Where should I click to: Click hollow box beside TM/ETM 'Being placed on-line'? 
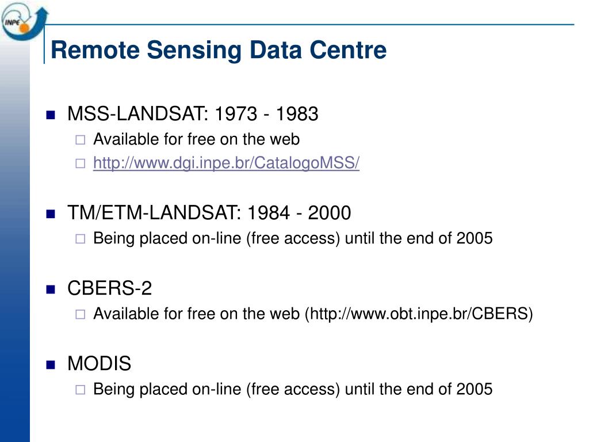tap(80, 239)
